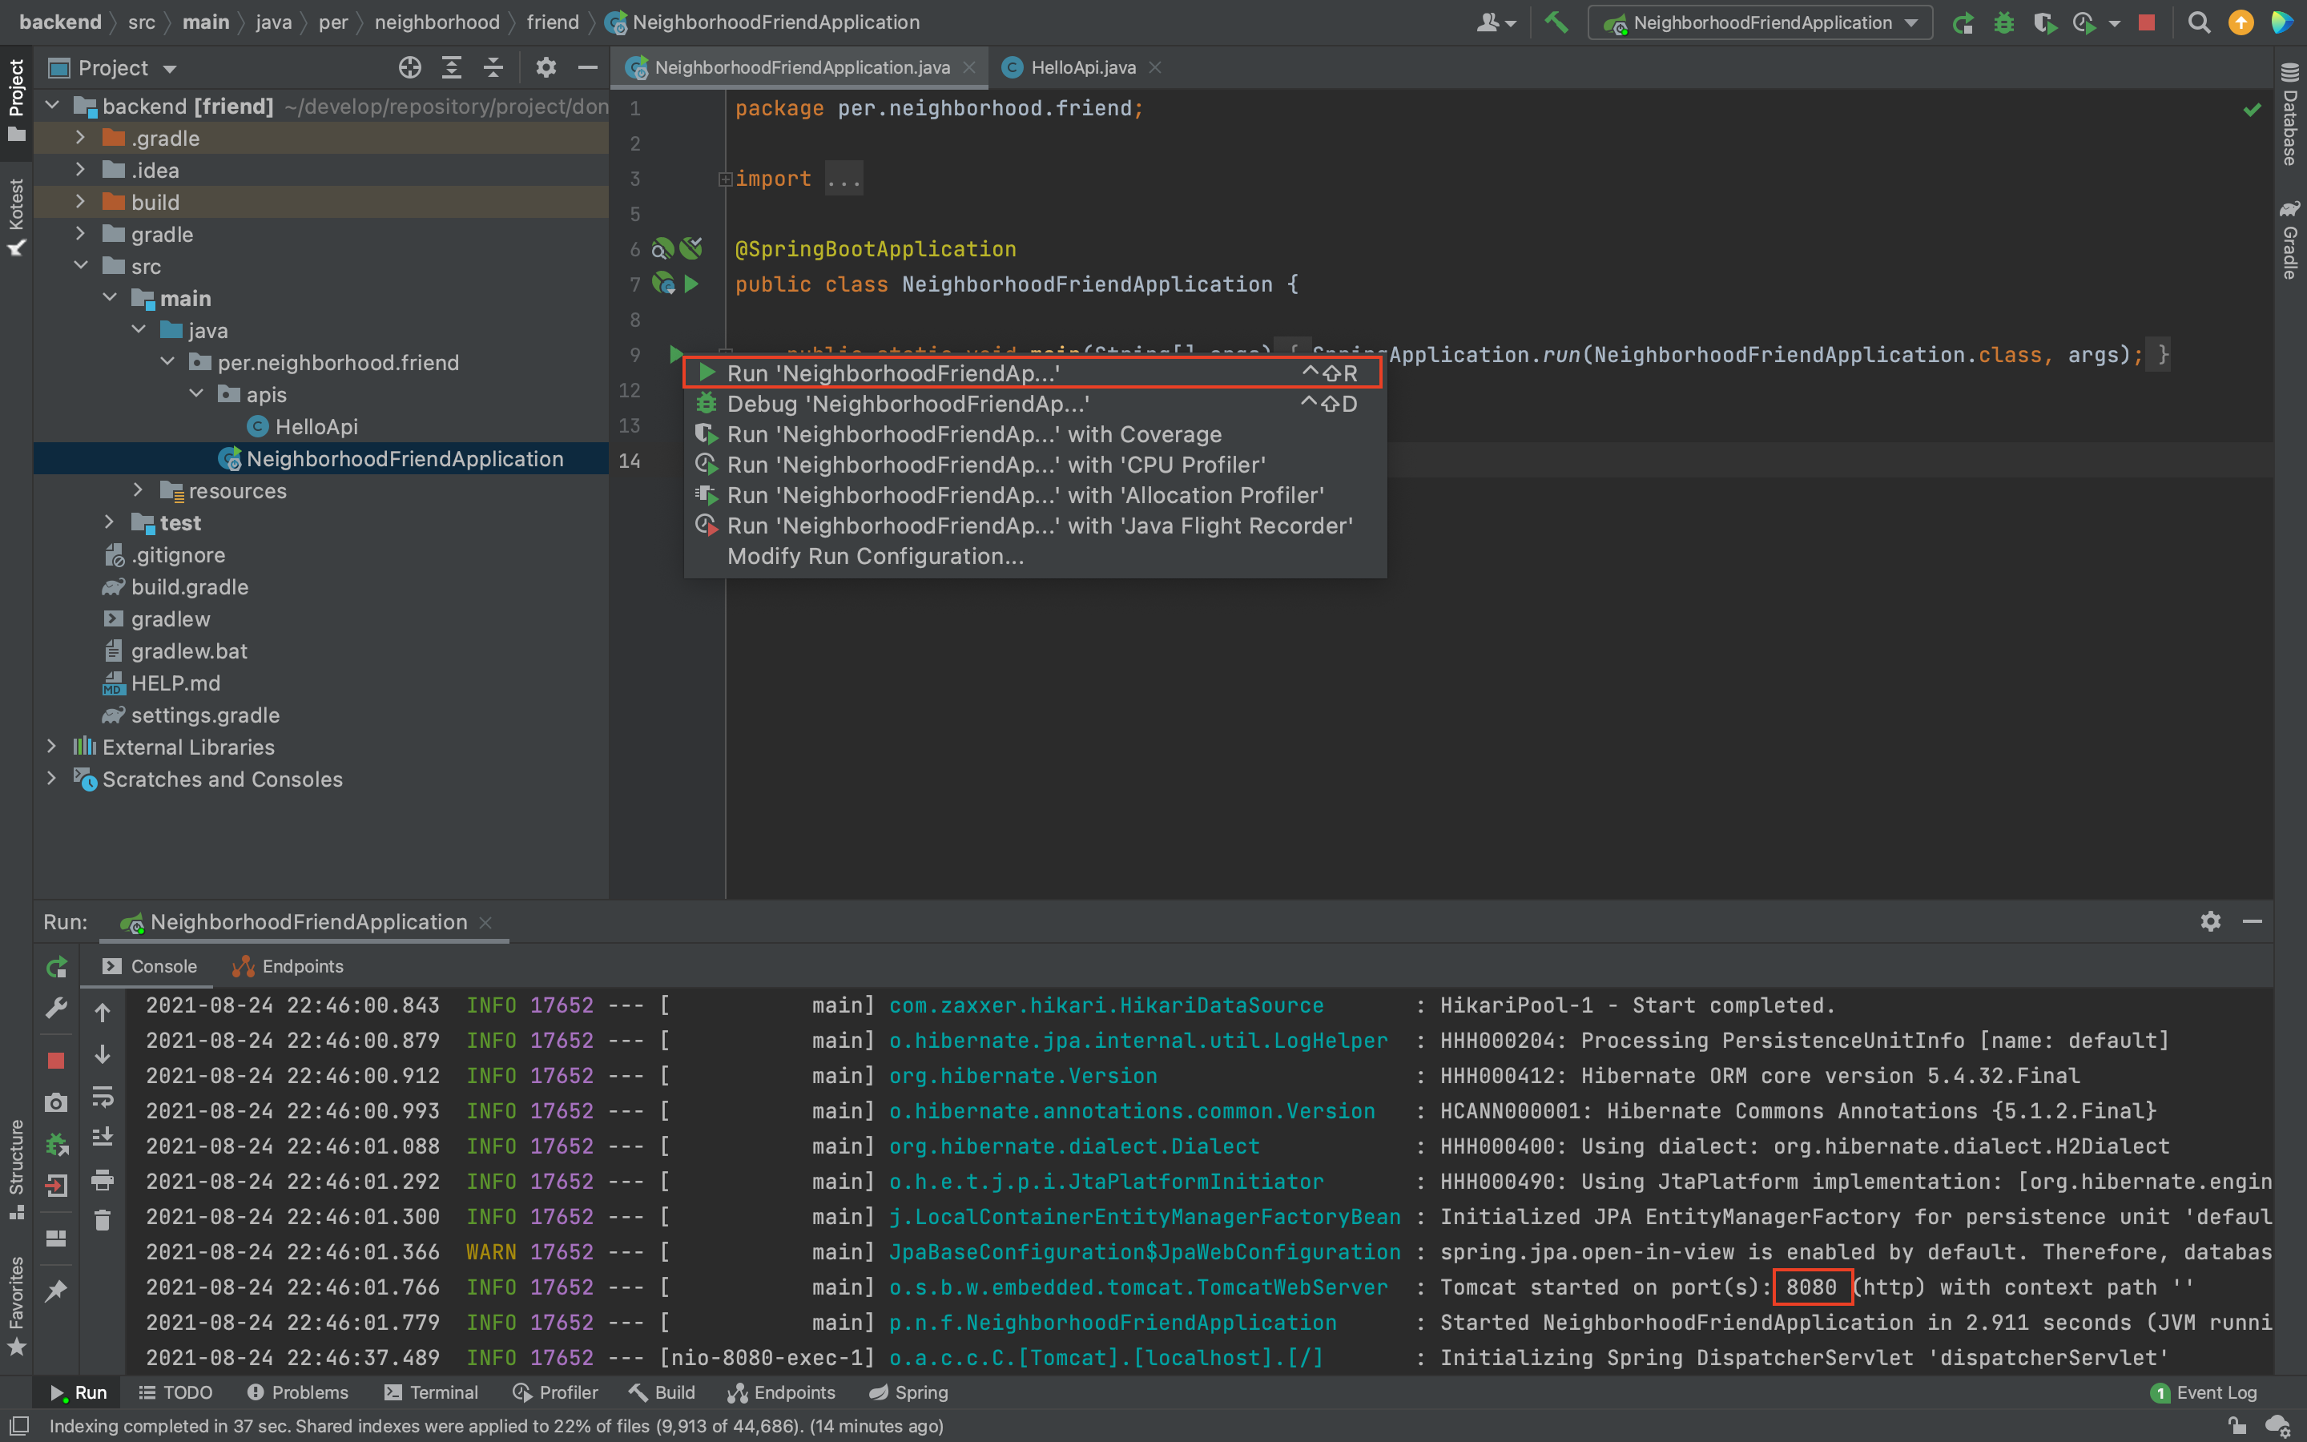2307x1442 pixels.
Task: Click the Rerun icon in Run panel
Action: [56, 967]
